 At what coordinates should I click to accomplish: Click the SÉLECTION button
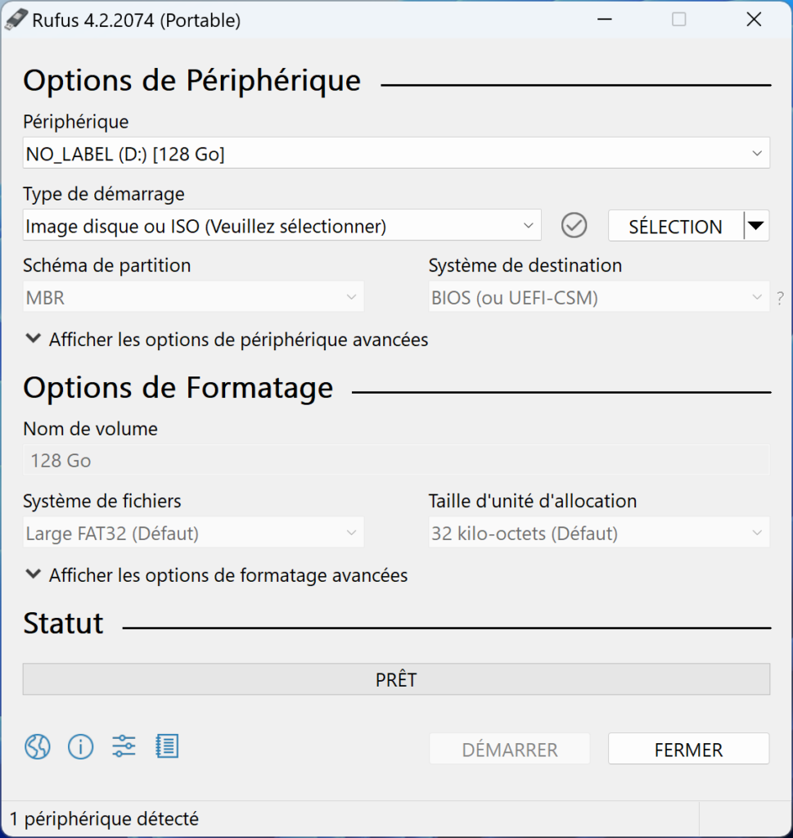[675, 226]
